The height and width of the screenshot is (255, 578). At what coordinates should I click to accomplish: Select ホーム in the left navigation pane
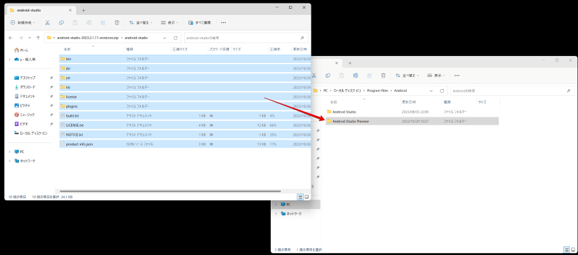pos(21,50)
